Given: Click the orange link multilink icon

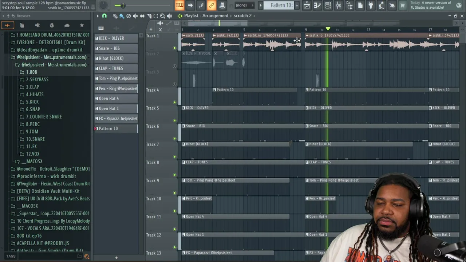Looking at the screenshot, I should (211, 5).
